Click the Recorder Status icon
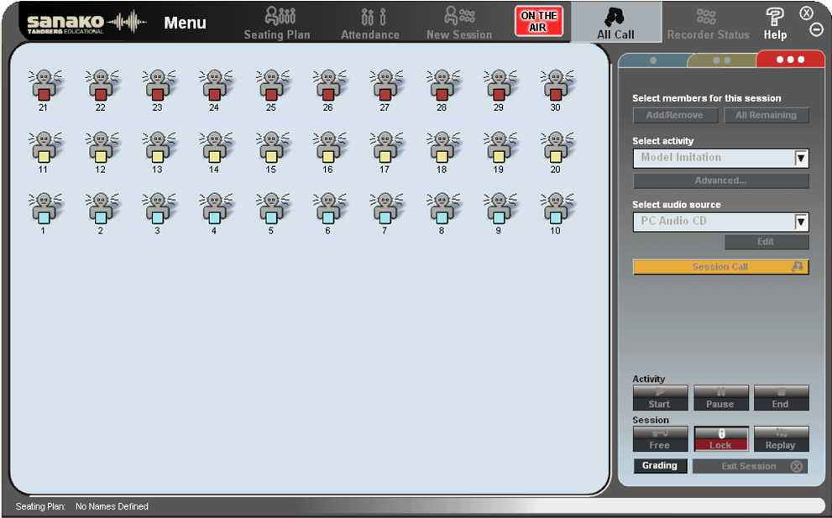 point(708,24)
